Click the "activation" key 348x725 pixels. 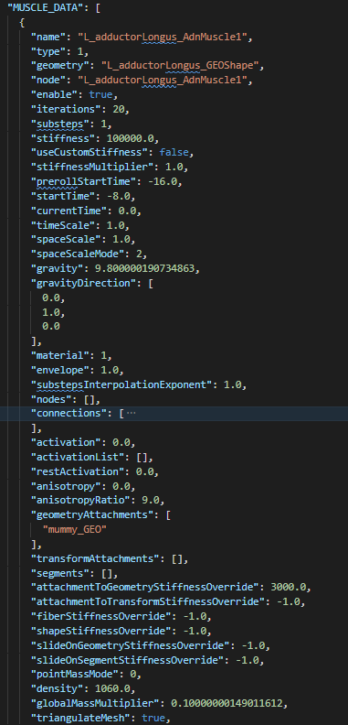[66, 443]
